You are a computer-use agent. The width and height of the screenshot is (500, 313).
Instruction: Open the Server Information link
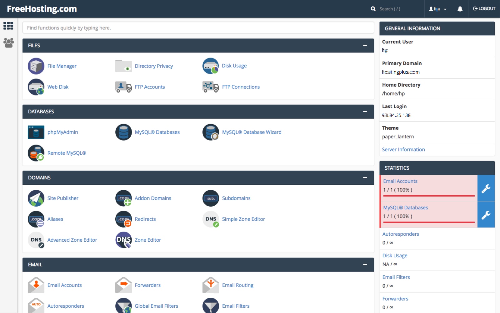[403, 149]
